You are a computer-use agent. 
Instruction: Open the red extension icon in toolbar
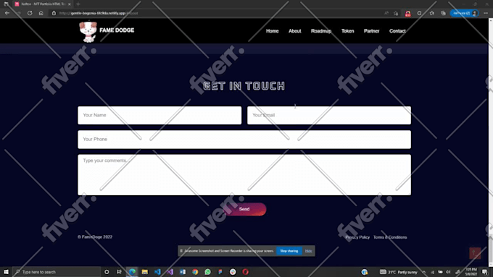pyautogui.click(x=407, y=14)
